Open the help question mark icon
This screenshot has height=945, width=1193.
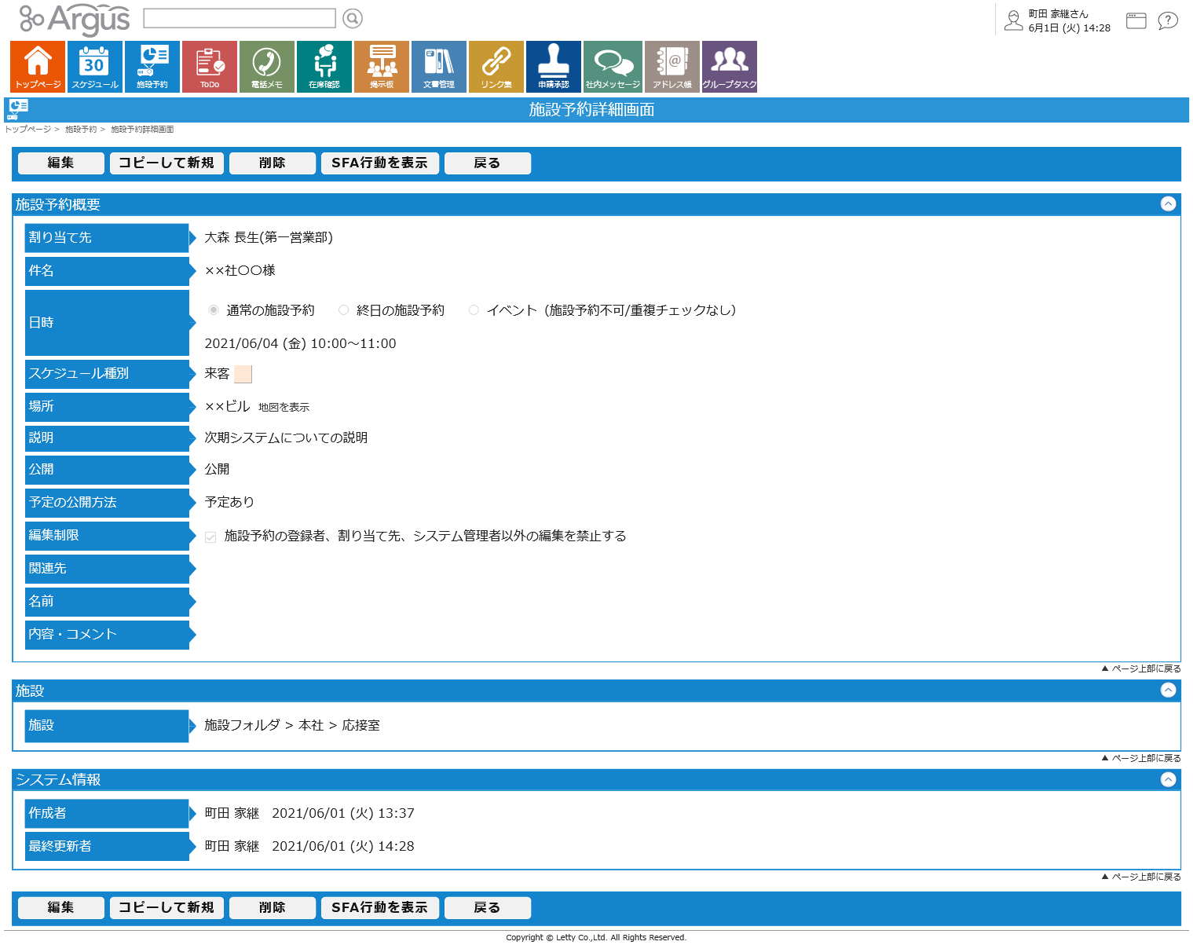(1168, 20)
